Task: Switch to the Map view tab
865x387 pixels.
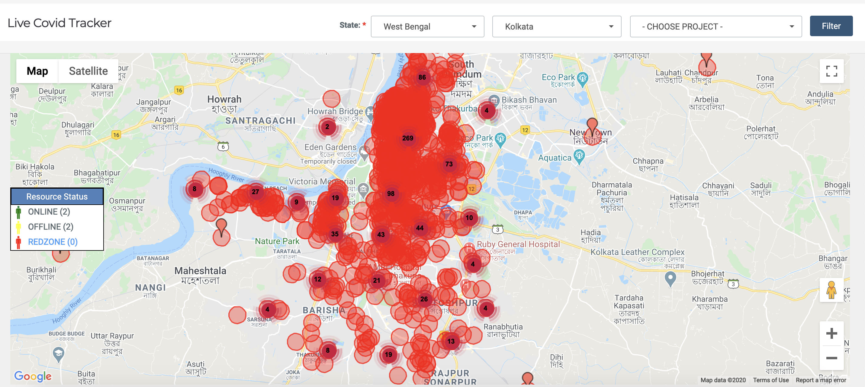Action: [37, 71]
